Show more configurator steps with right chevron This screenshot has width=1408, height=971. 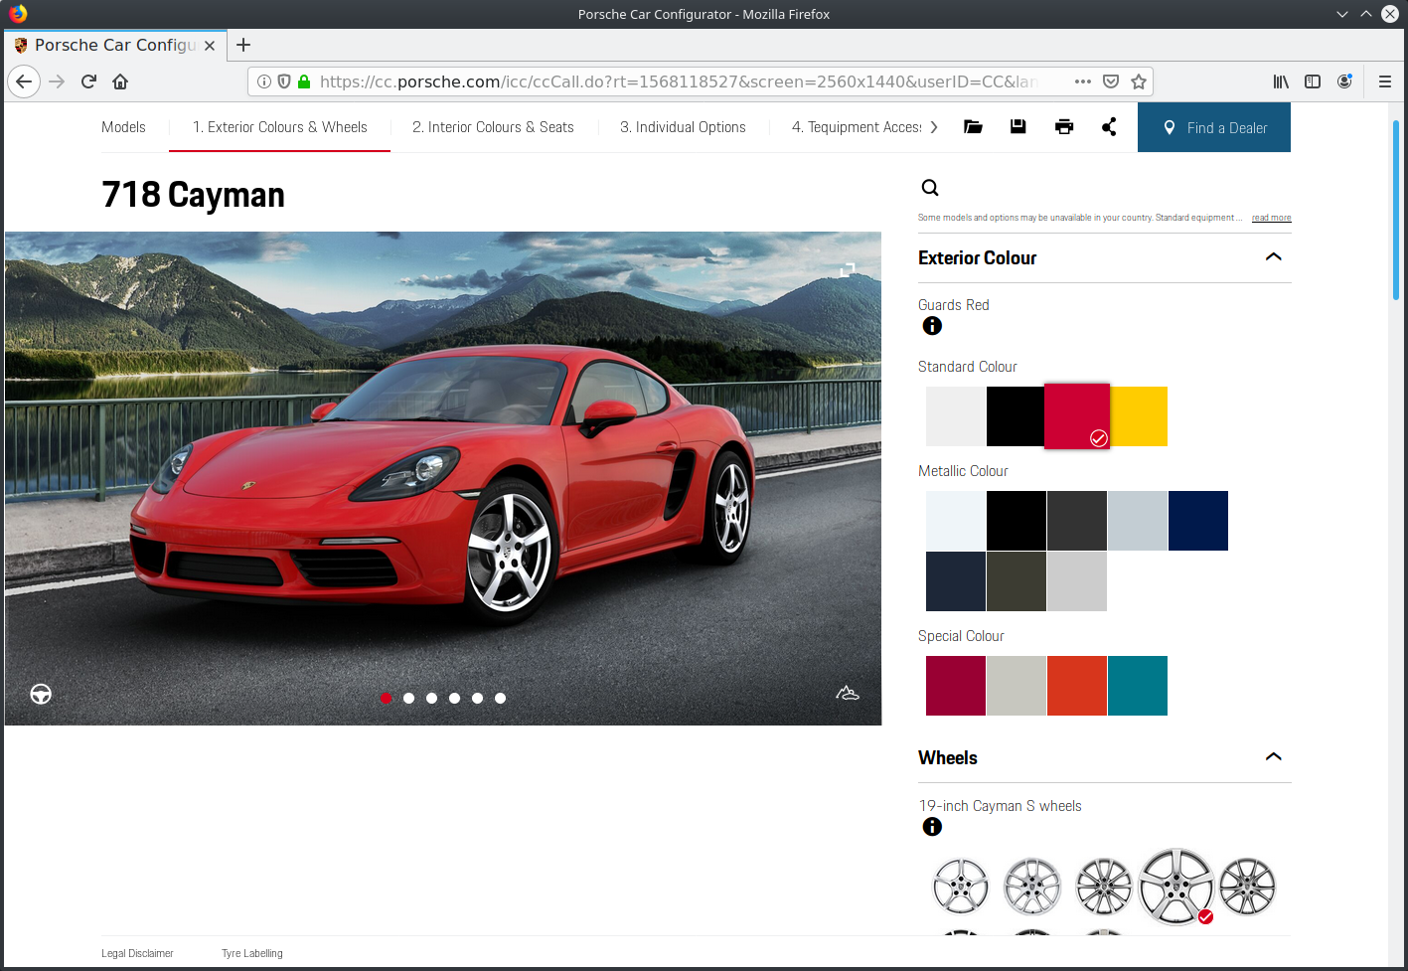(934, 127)
